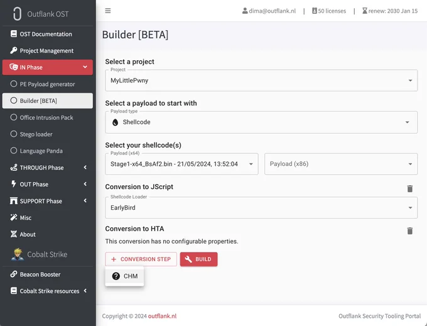Open the Misc menu item

pos(48,217)
